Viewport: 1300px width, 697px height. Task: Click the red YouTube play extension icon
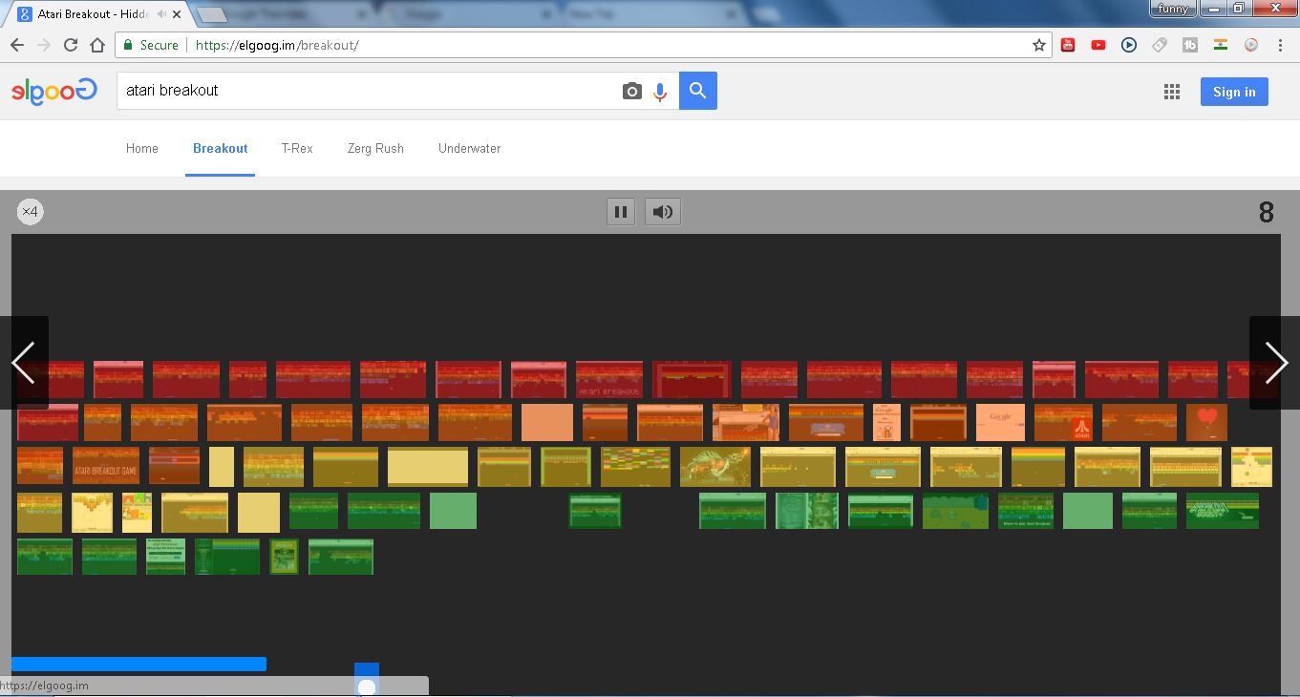tap(1098, 45)
